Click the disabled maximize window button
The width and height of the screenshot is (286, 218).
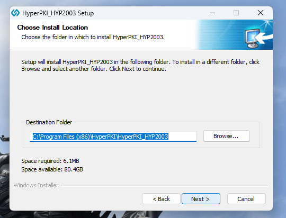point(236,13)
